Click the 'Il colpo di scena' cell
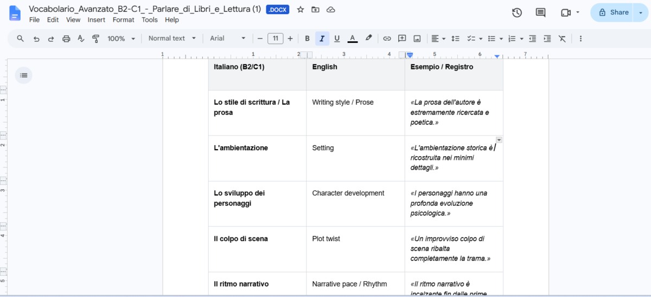 257,249
